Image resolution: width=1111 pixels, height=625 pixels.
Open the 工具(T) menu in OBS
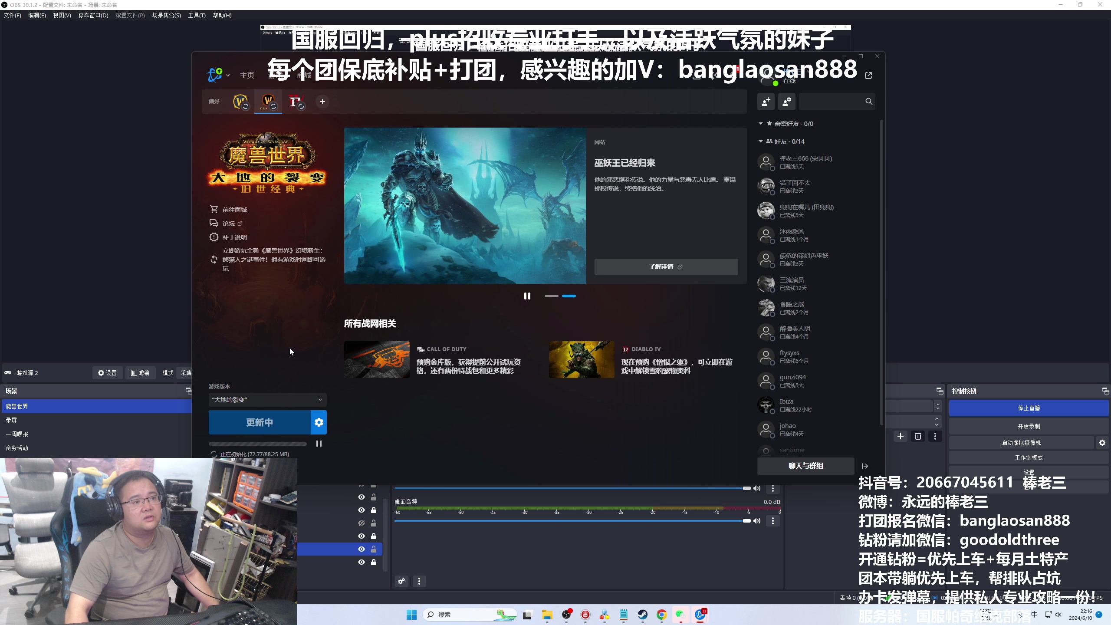tap(197, 15)
